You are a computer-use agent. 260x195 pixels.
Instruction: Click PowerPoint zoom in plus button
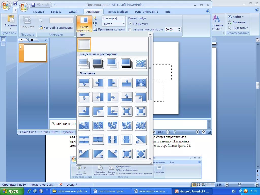point(197,132)
